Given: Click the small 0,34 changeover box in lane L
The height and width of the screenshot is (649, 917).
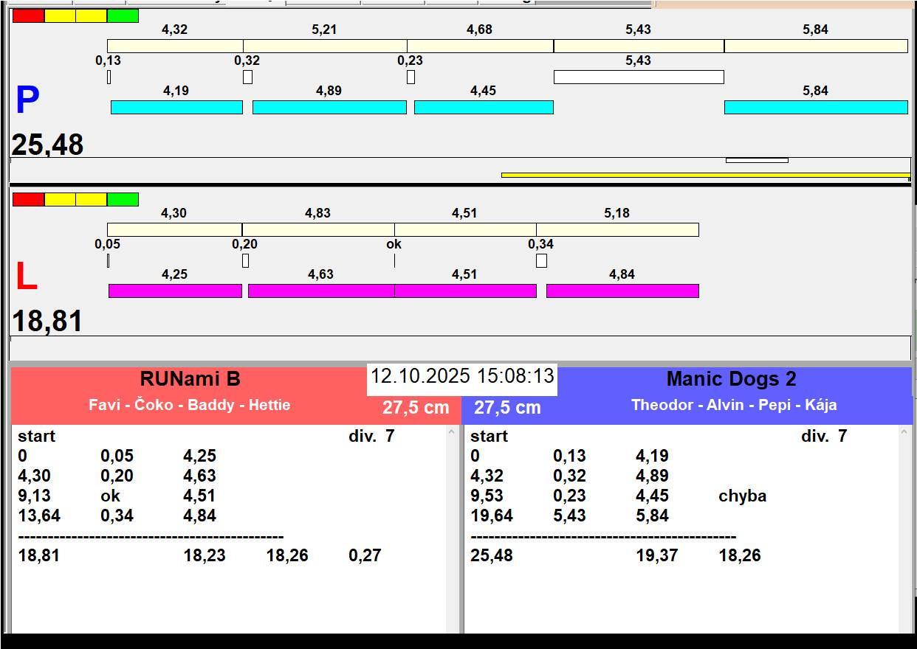Looking at the screenshot, I should click(541, 260).
